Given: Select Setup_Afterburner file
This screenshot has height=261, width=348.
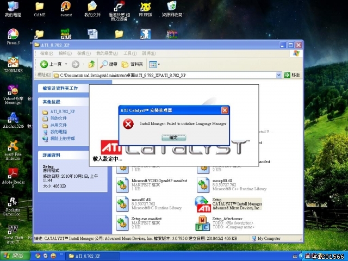Looking at the screenshot, I should 225,223.
